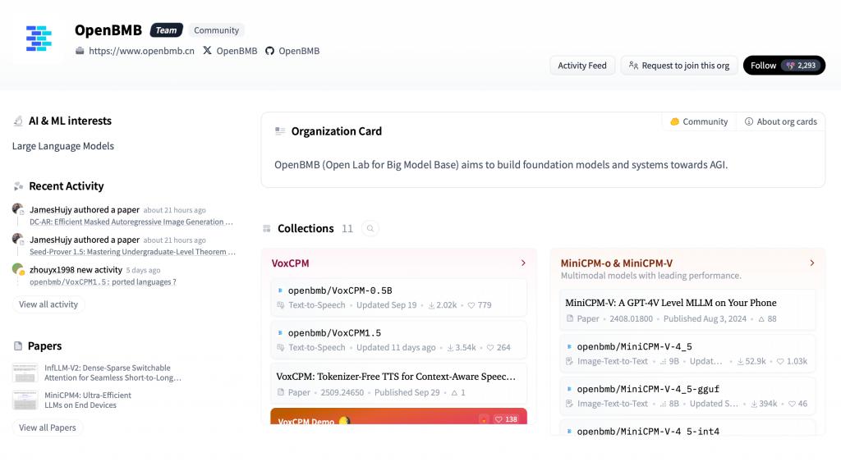Click JamesHujy's avatar beside DC-AR paper activity

[17, 209]
